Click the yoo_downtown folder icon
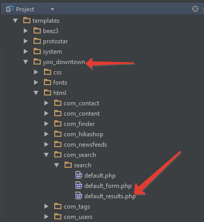This screenshot has width=204, height=222. [37, 62]
